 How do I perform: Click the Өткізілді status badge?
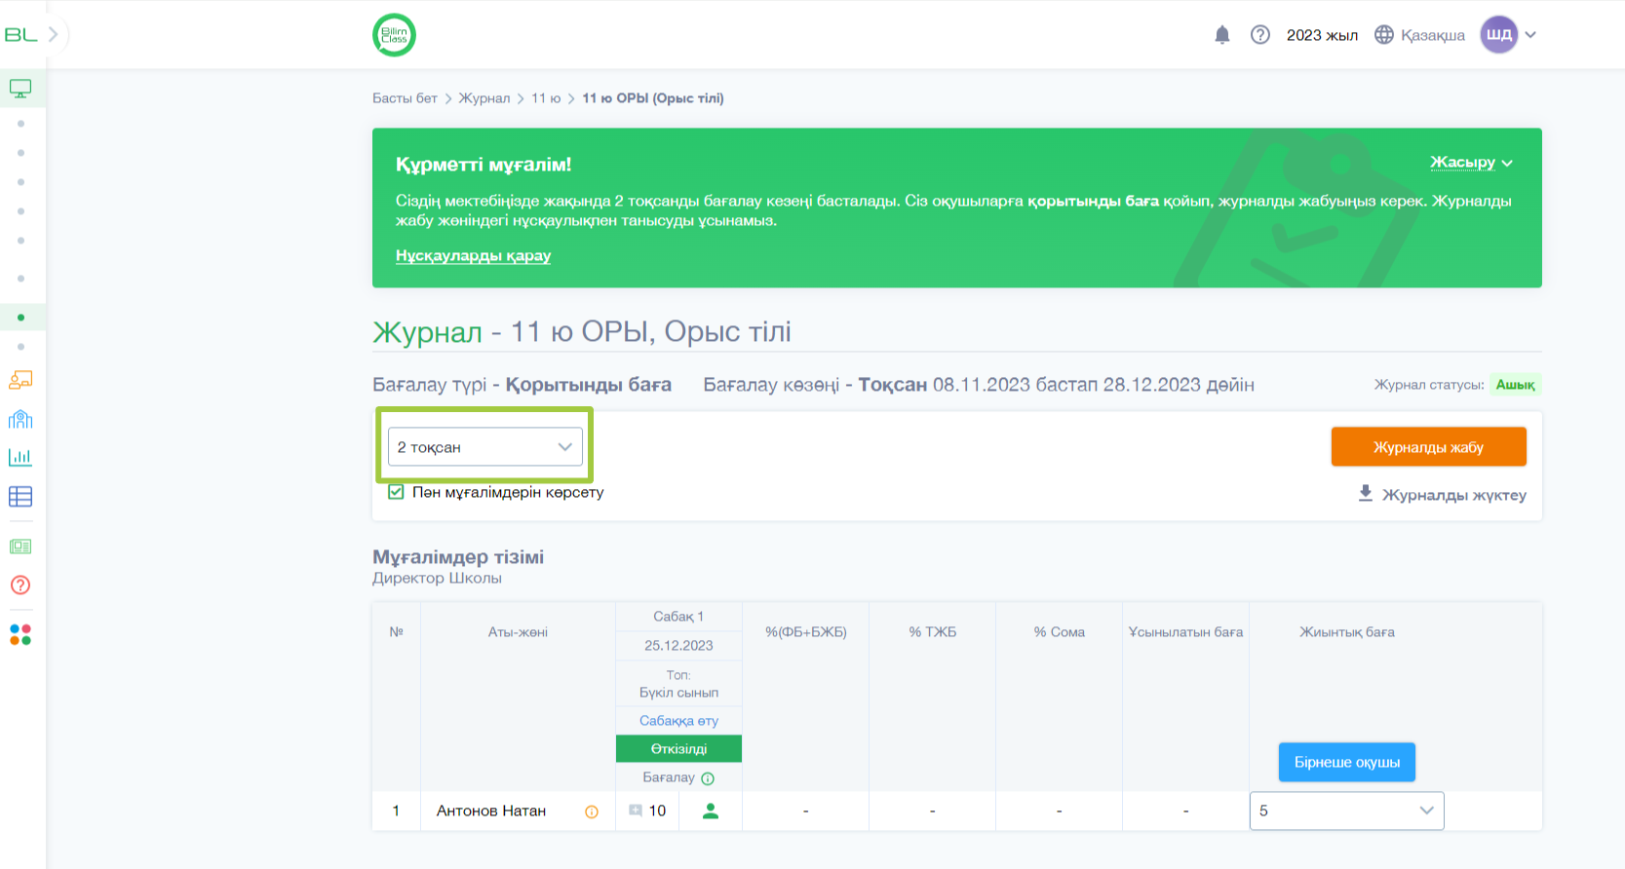click(679, 748)
